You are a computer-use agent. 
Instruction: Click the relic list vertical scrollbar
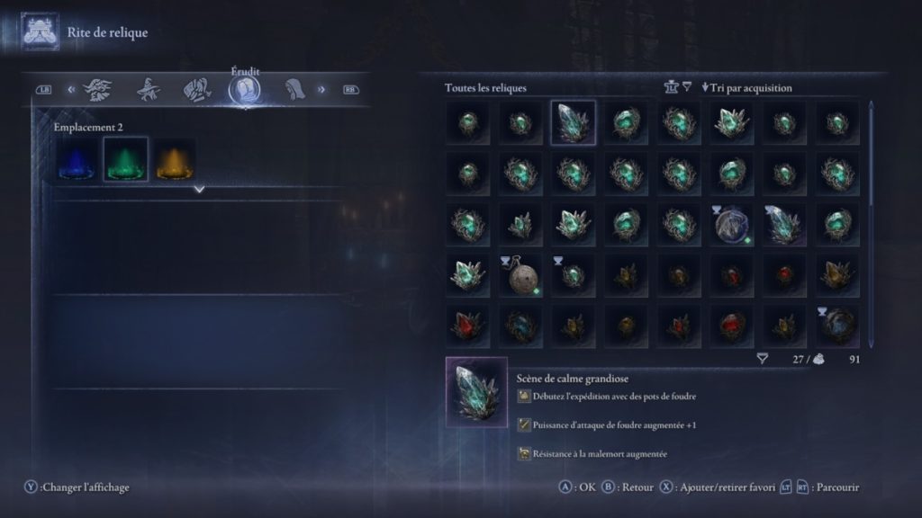pyautogui.click(x=871, y=224)
